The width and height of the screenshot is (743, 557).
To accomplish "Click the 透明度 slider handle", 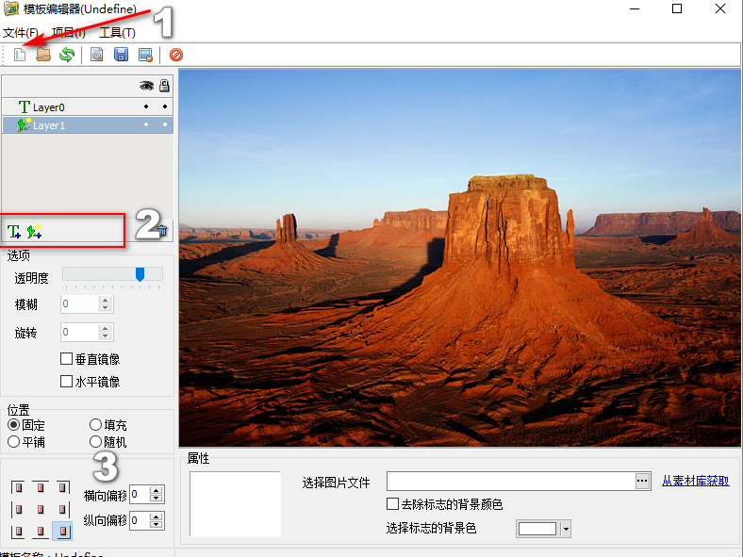I will tap(140, 274).
